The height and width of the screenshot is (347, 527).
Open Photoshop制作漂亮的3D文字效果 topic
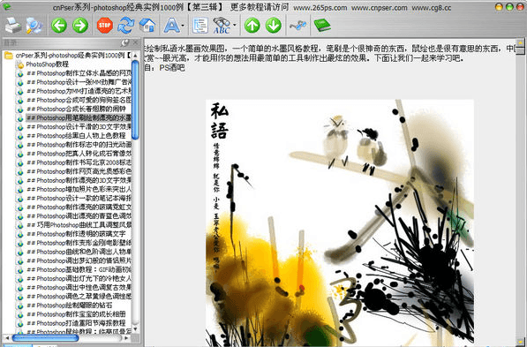[79, 180]
